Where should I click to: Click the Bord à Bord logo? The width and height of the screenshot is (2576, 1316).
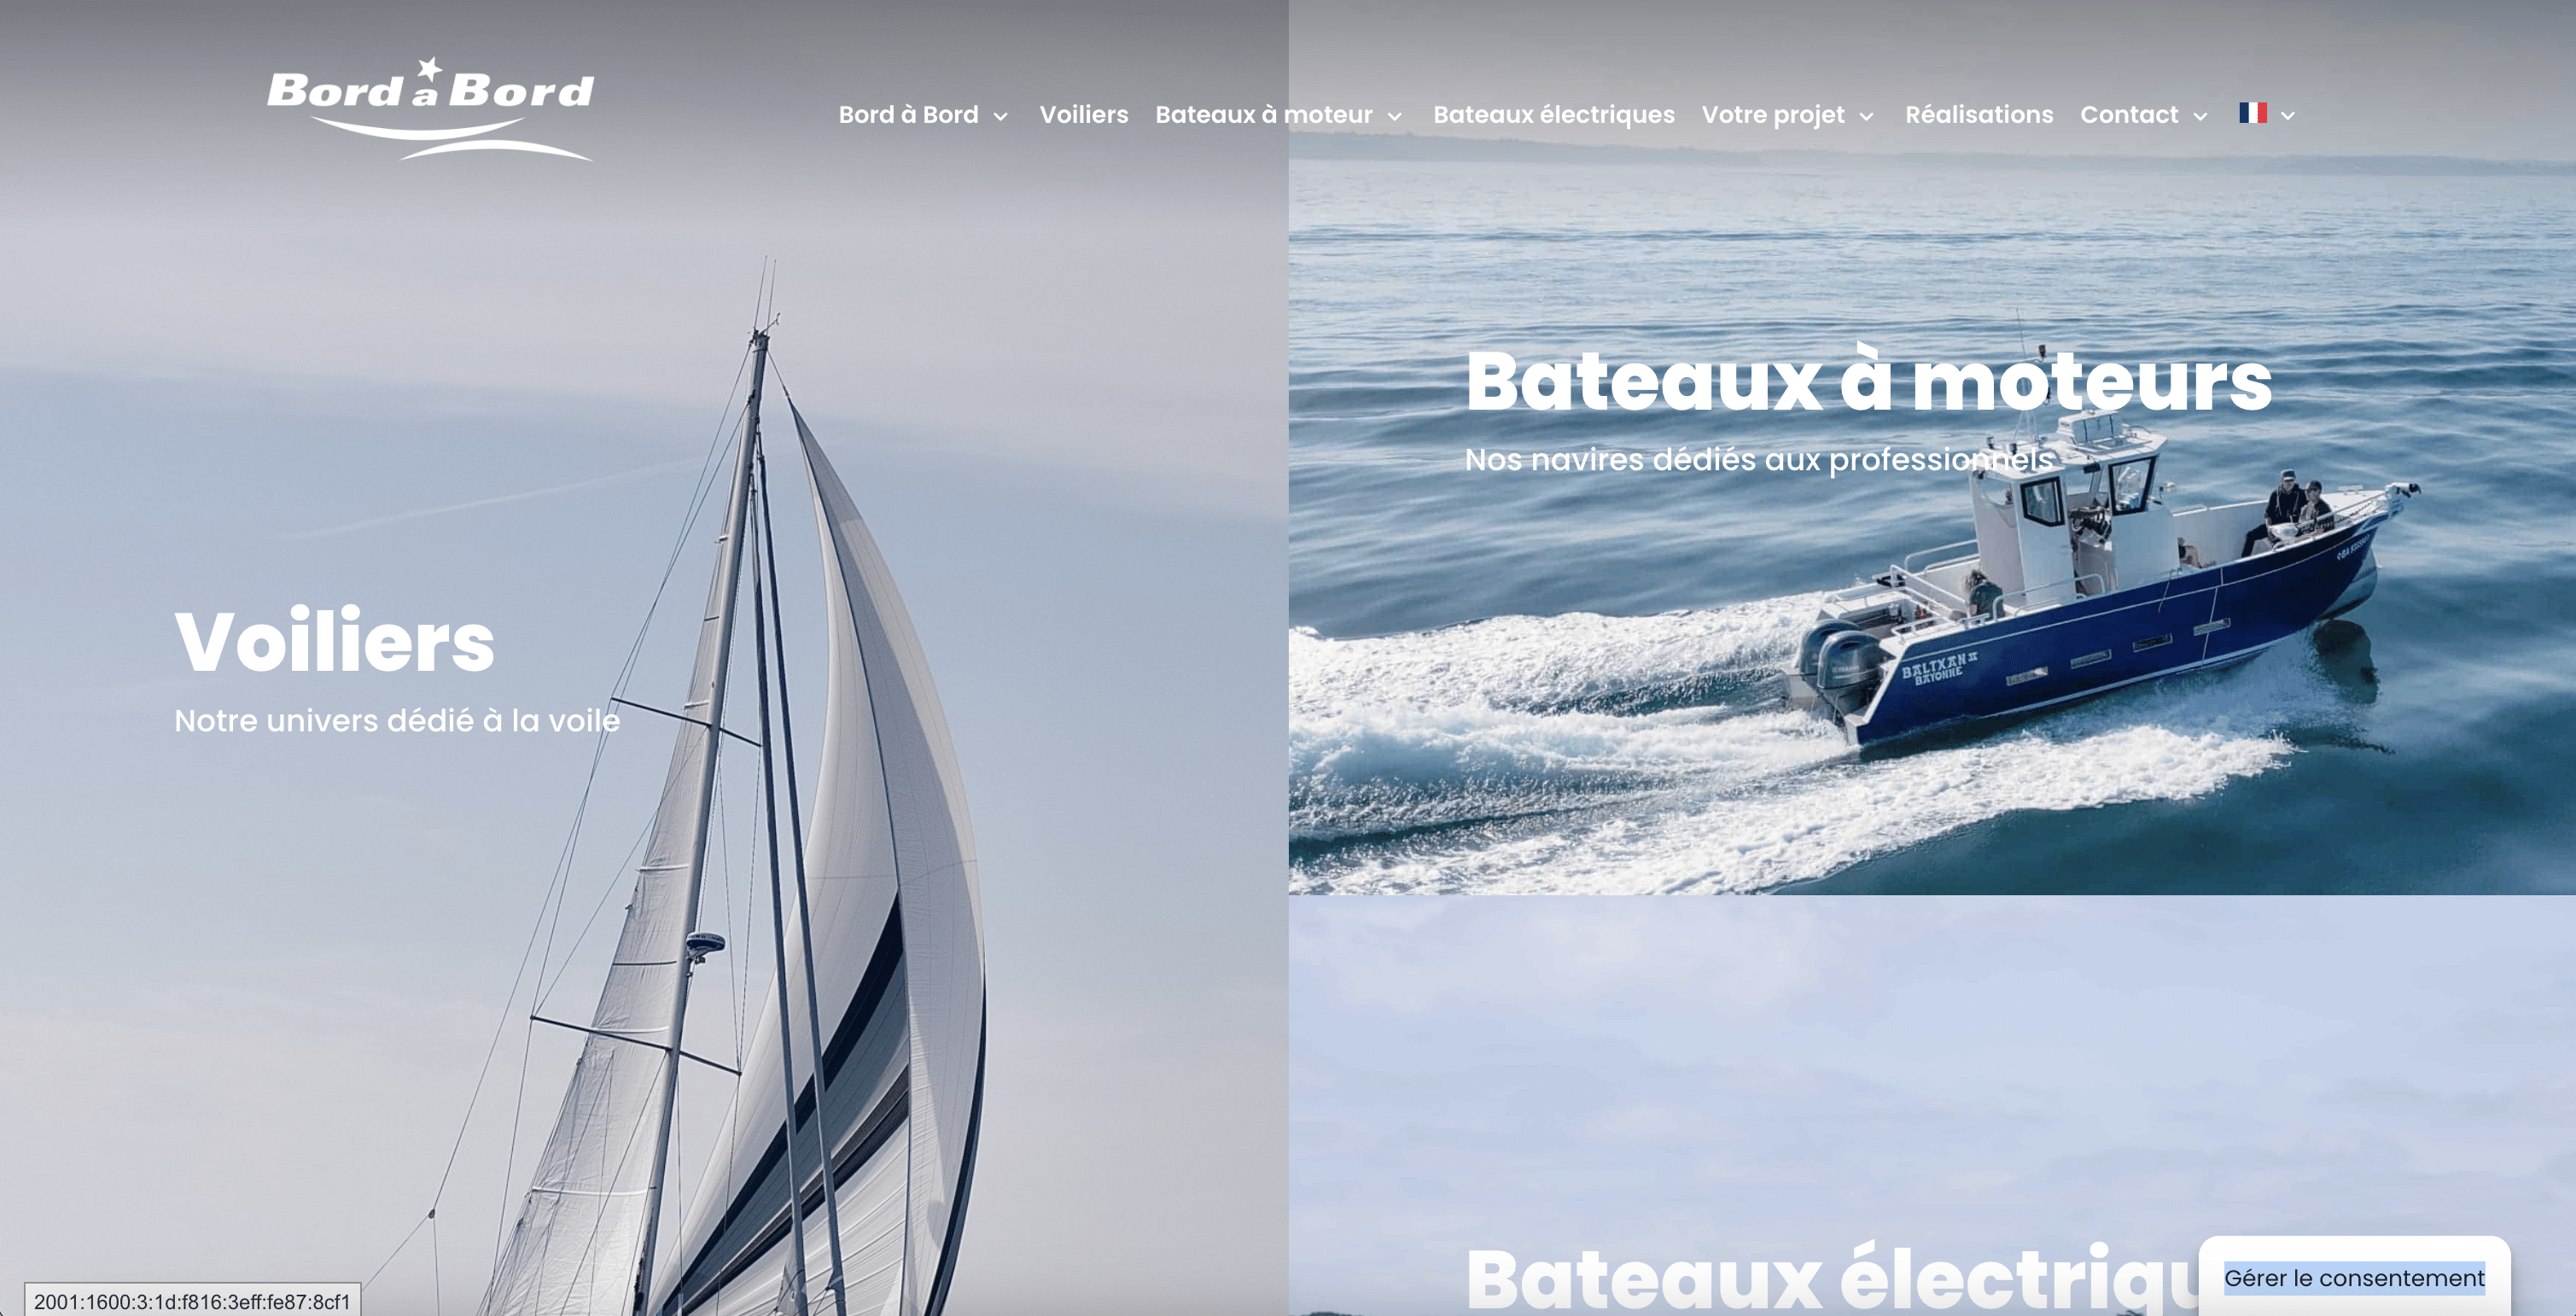[430, 109]
